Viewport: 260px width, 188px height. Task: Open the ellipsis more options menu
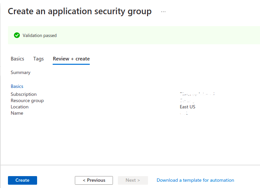coord(163,12)
